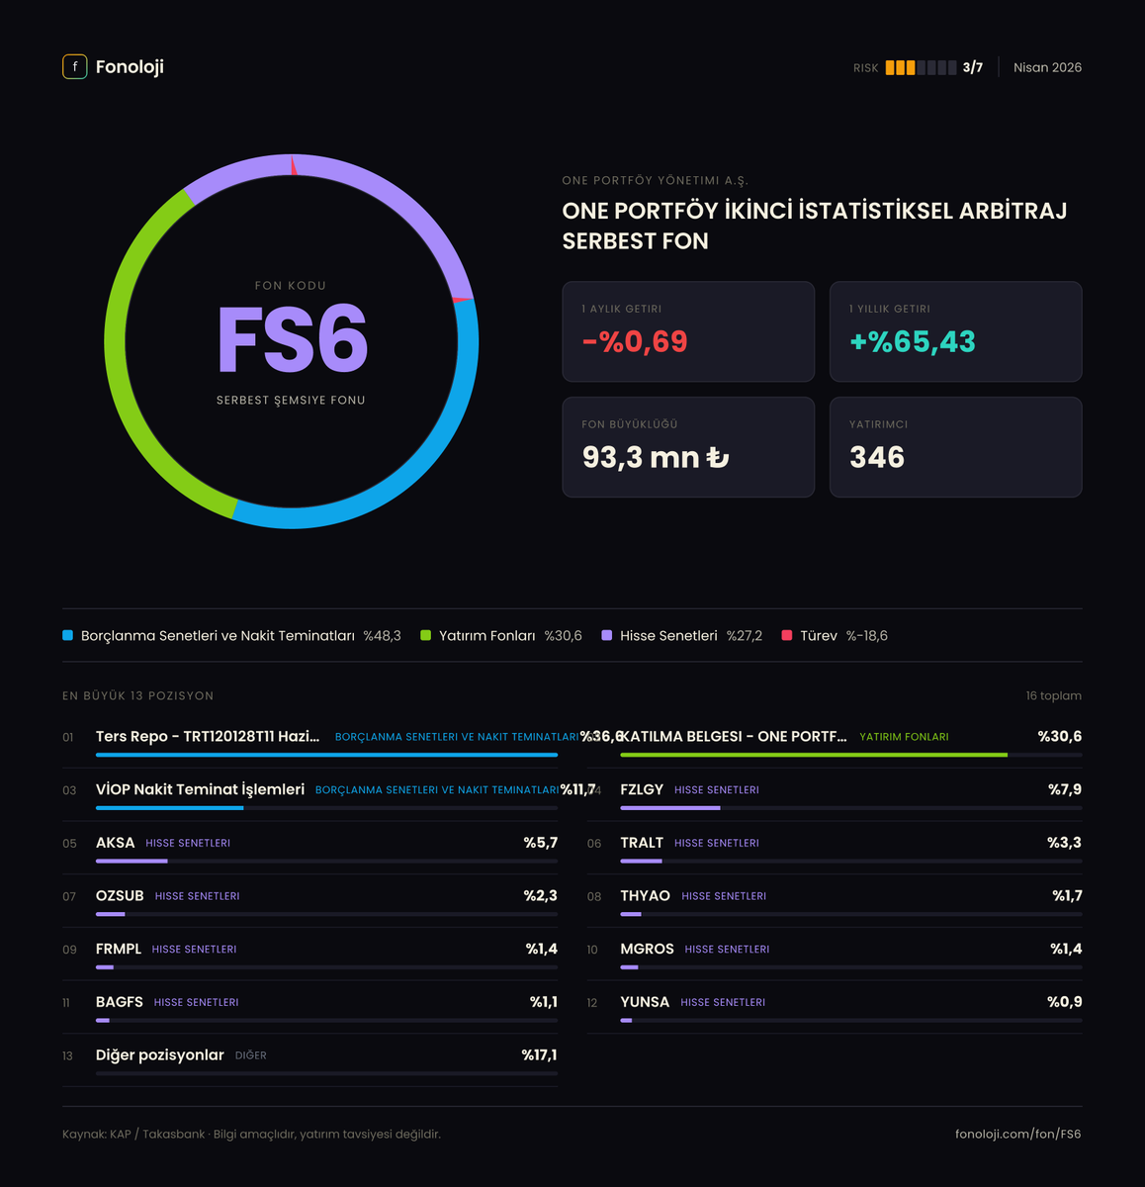This screenshot has width=1145, height=1187.
Task: Click the Kaynak: KAP / Takasbank disclaimer
Action: pos(251,1135)
